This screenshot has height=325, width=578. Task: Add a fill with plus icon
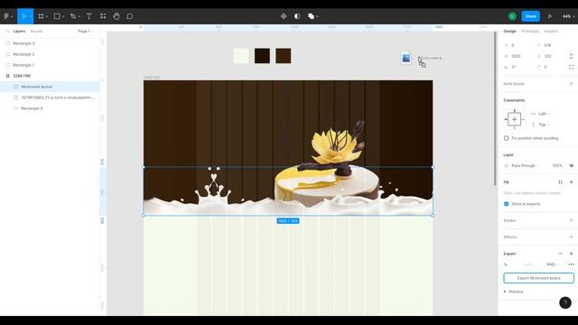tap(571, 182)
